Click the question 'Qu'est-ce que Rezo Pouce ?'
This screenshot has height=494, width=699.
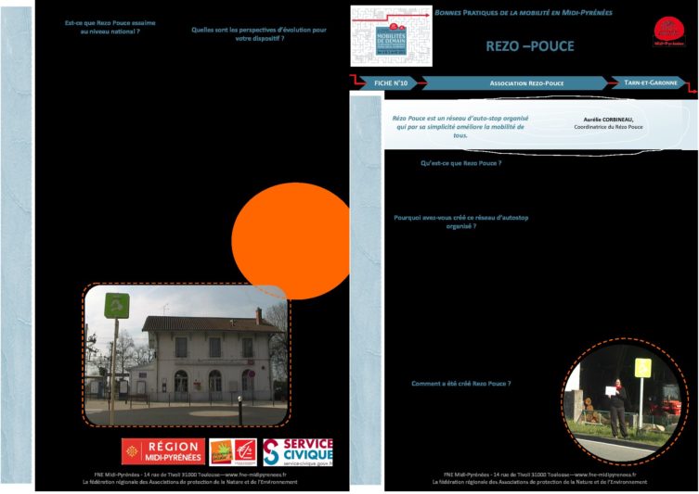[x=460, y=163]
